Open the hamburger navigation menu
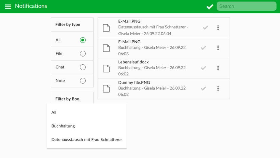Screen dimensions: 280x158 pos(8,7)
